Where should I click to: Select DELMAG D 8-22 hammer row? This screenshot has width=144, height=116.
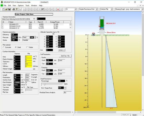[35, 26]
